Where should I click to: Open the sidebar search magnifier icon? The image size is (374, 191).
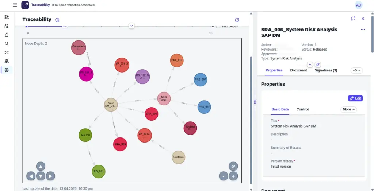click(x=7, y=44)
